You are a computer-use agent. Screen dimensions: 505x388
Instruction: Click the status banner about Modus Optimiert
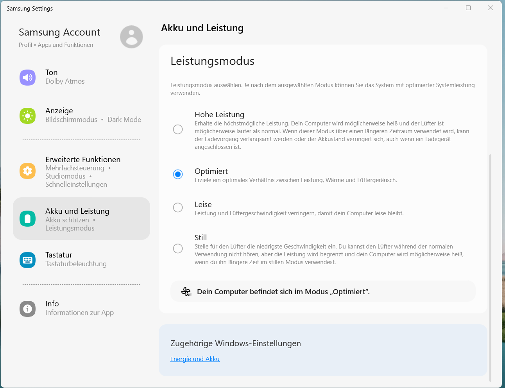tap(323, 291)
